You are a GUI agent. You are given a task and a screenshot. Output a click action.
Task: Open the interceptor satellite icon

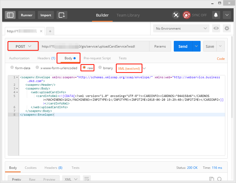176,15
